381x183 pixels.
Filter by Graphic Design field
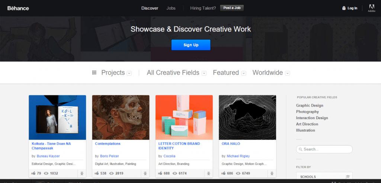[x=310, y=105]
